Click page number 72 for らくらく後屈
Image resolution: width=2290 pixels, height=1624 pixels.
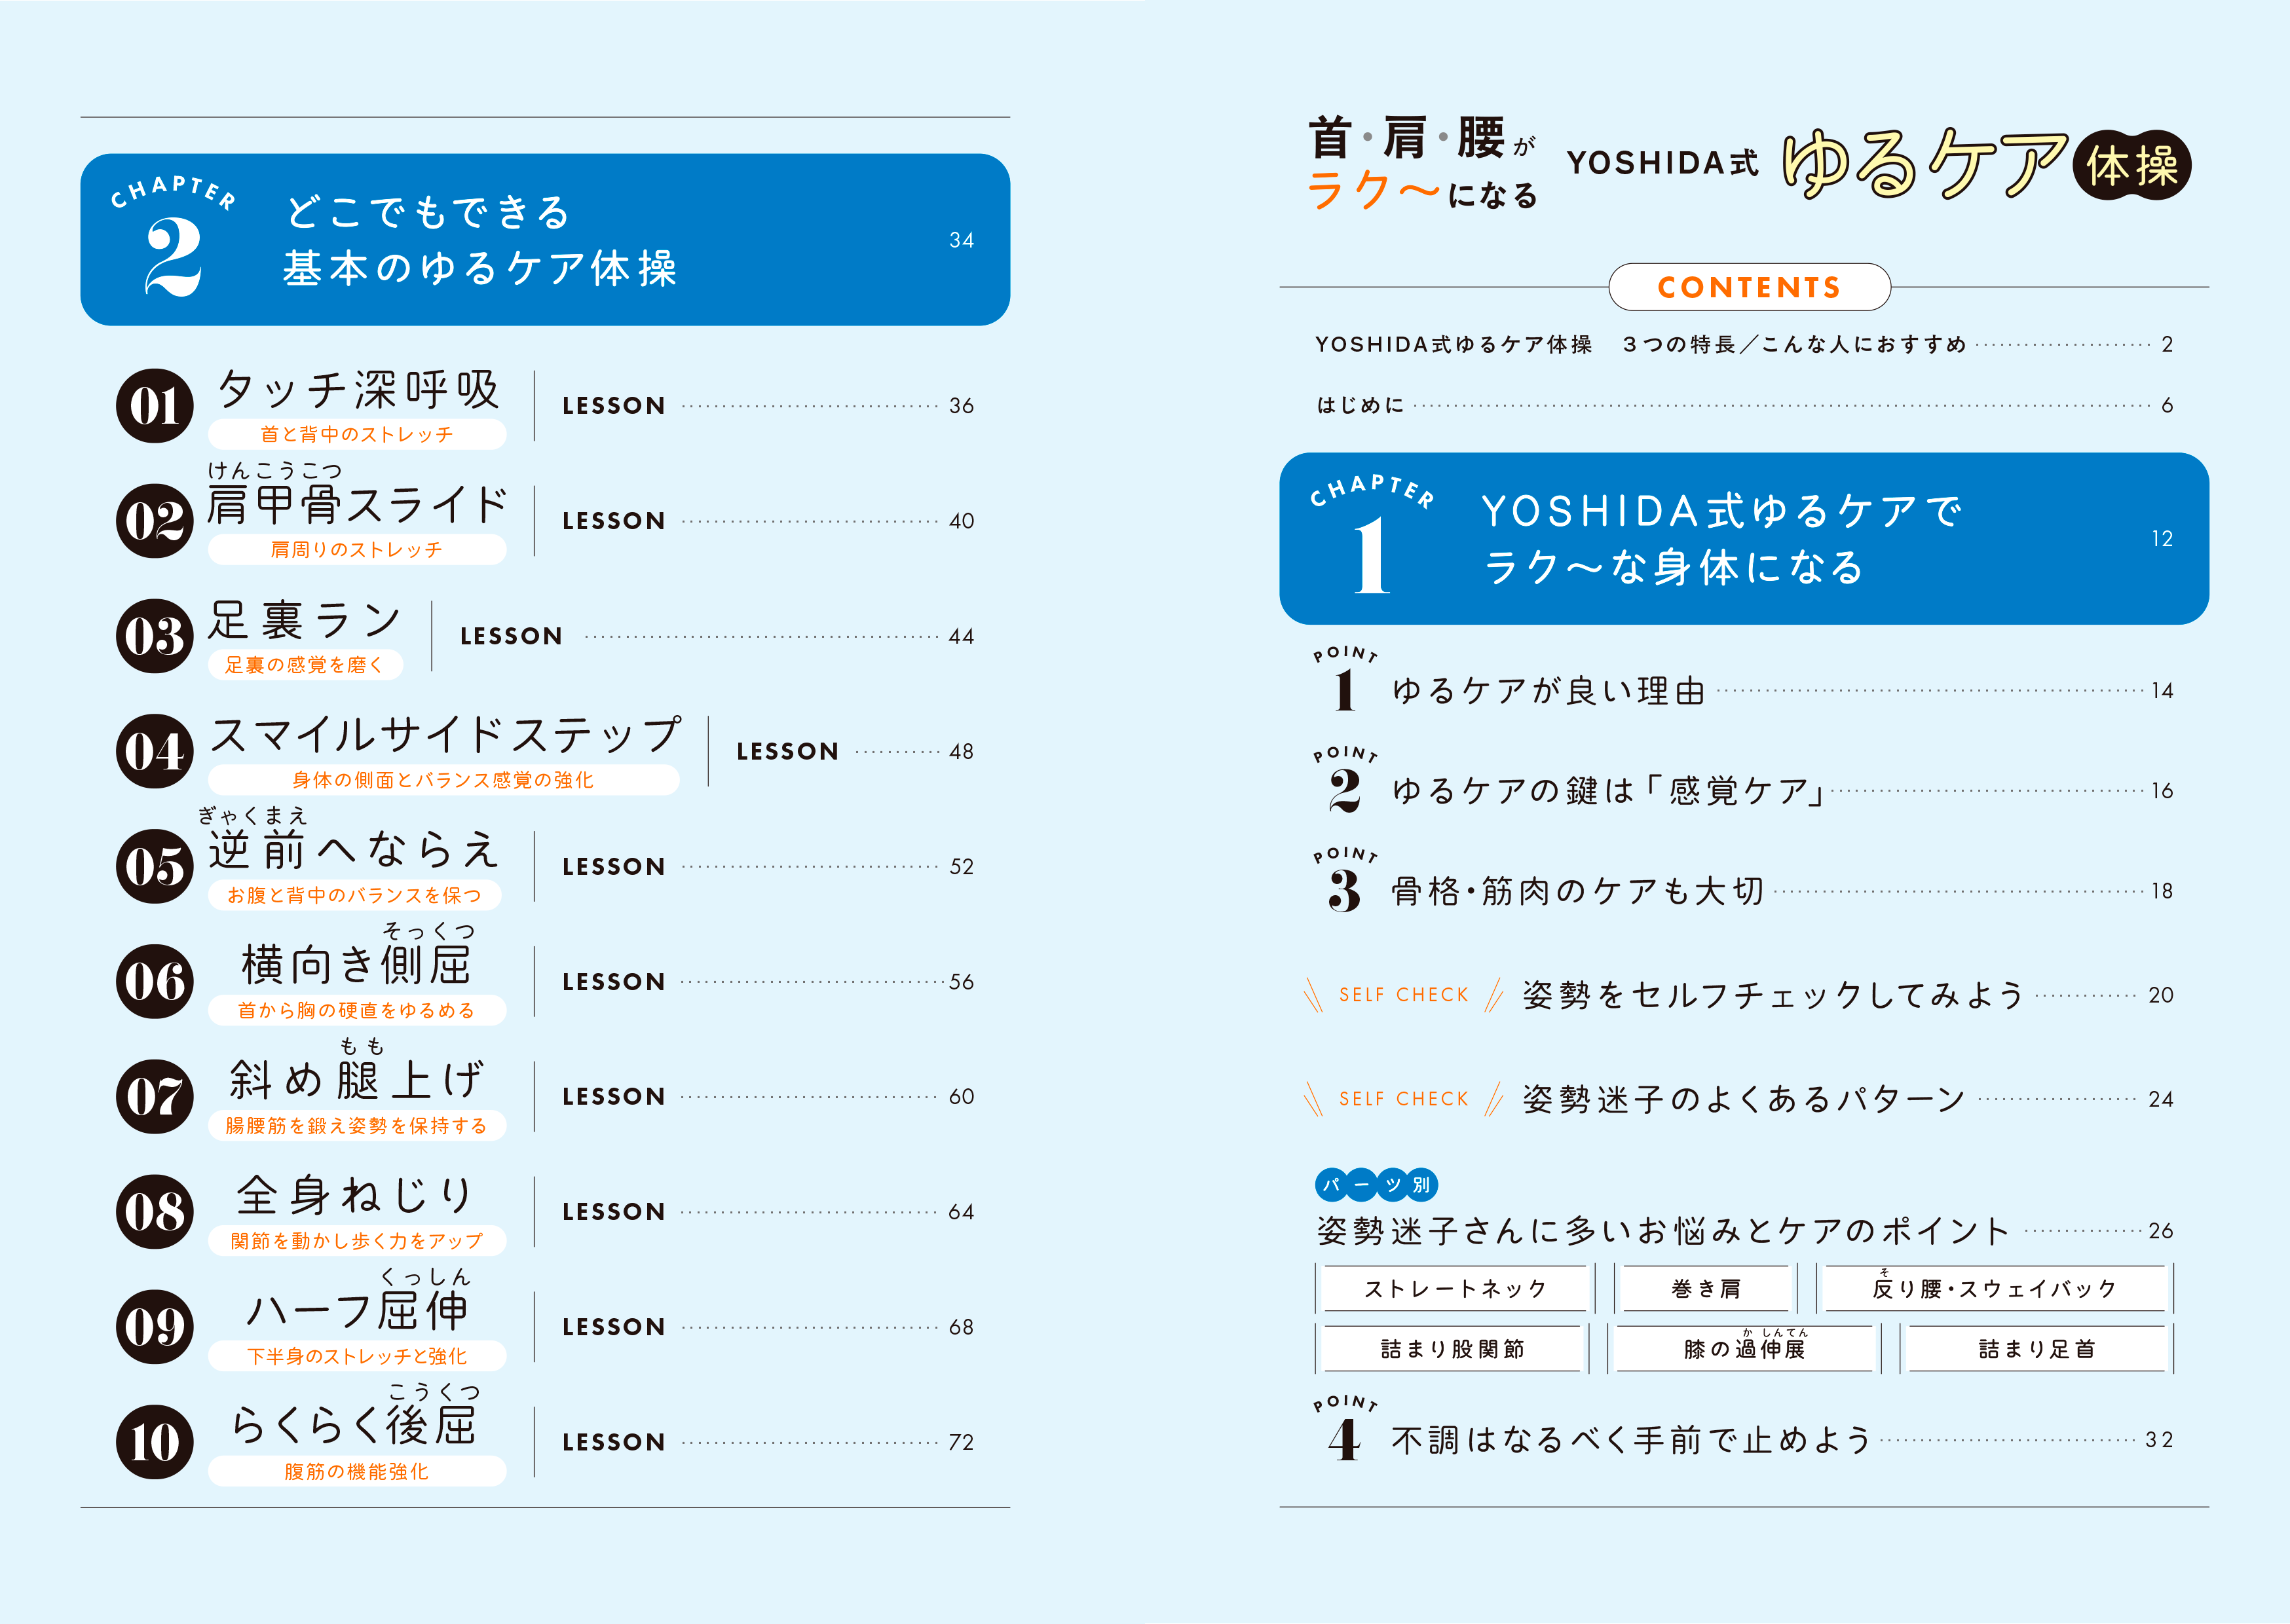click(961, 1442)
